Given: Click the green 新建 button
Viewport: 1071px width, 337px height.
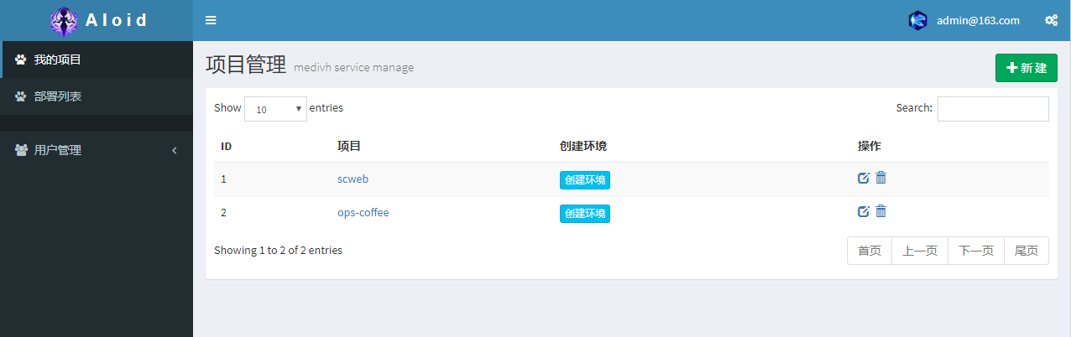Looking at the screenshot, I should pos(1026,68).
